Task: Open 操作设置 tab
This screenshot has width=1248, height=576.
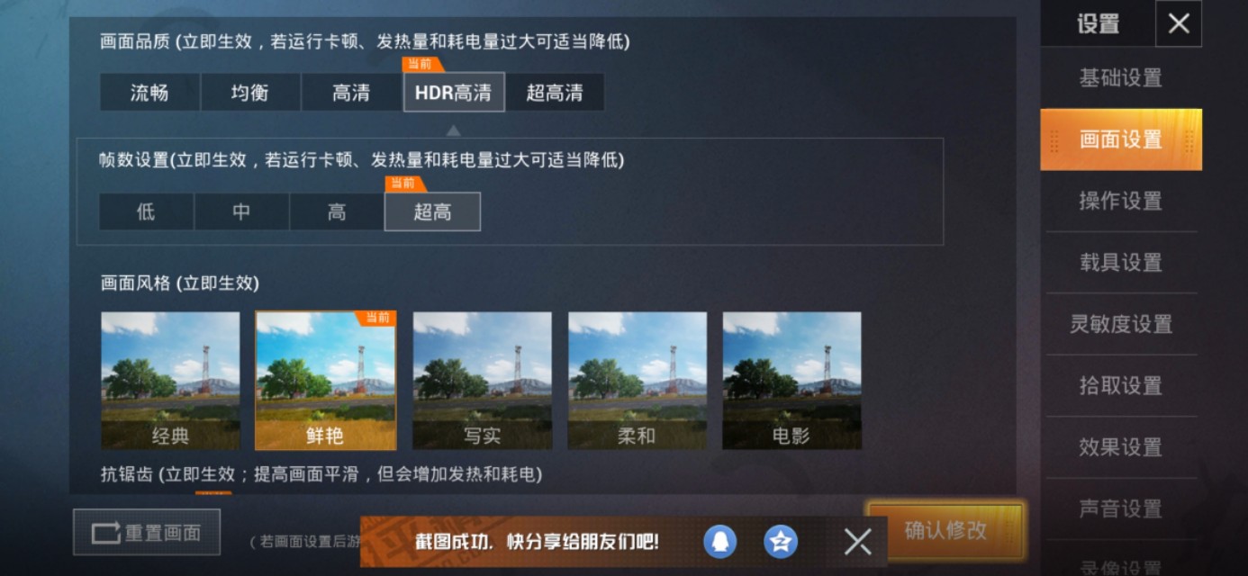Action: [1121, 201]
